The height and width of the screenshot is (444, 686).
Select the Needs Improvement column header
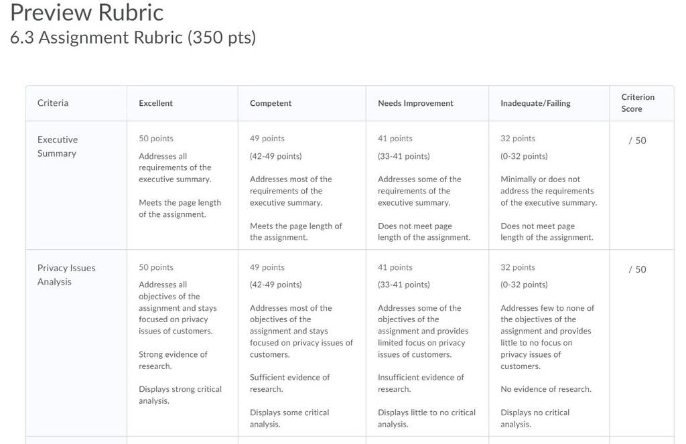(415, 103)
